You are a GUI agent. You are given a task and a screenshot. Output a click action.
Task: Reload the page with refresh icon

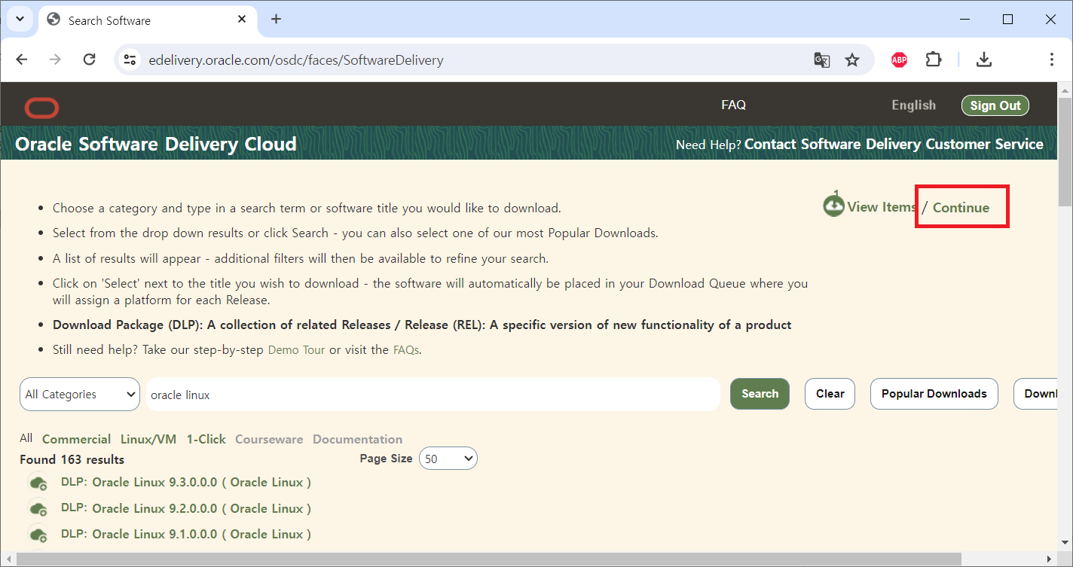tap(89, 59)
